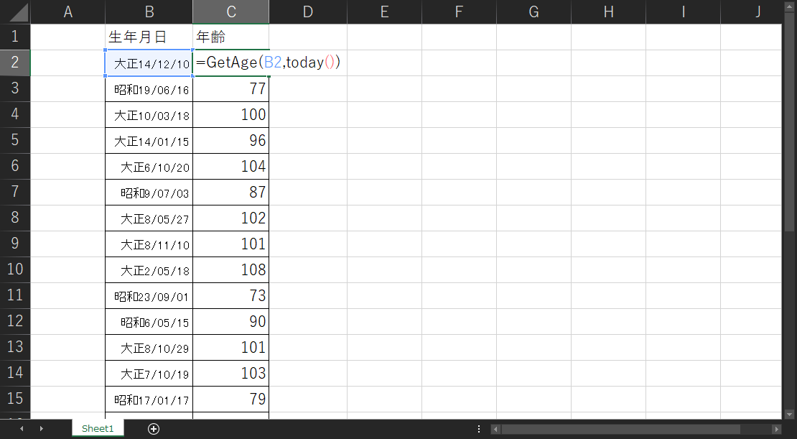Select column B header

point(149,11)
